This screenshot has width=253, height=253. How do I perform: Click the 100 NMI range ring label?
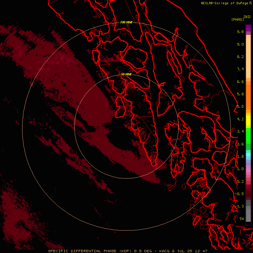(126, 22)
